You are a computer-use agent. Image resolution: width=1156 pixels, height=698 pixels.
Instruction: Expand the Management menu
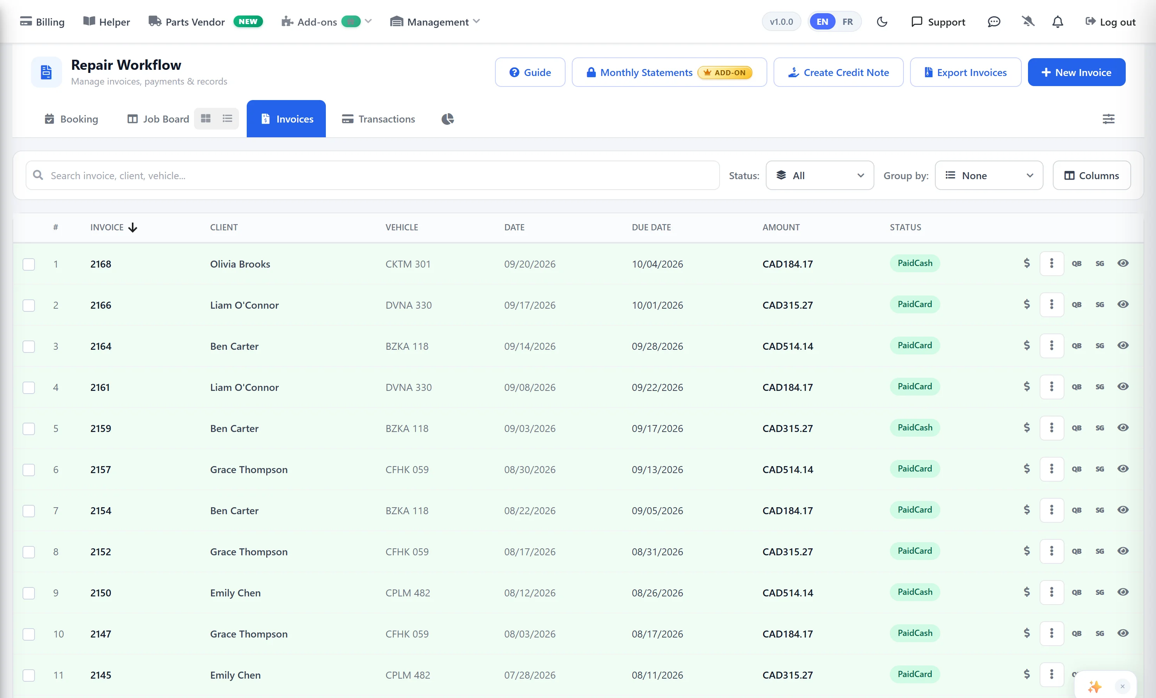tap(434, 22)
